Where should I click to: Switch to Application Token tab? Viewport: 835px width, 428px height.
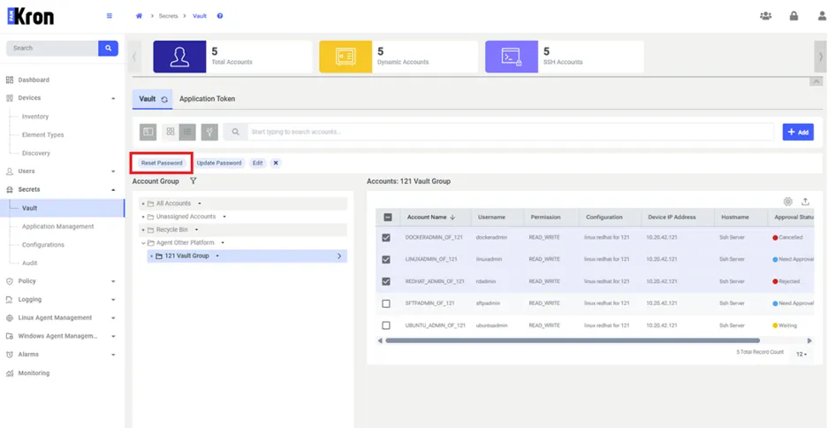point(207,99)
